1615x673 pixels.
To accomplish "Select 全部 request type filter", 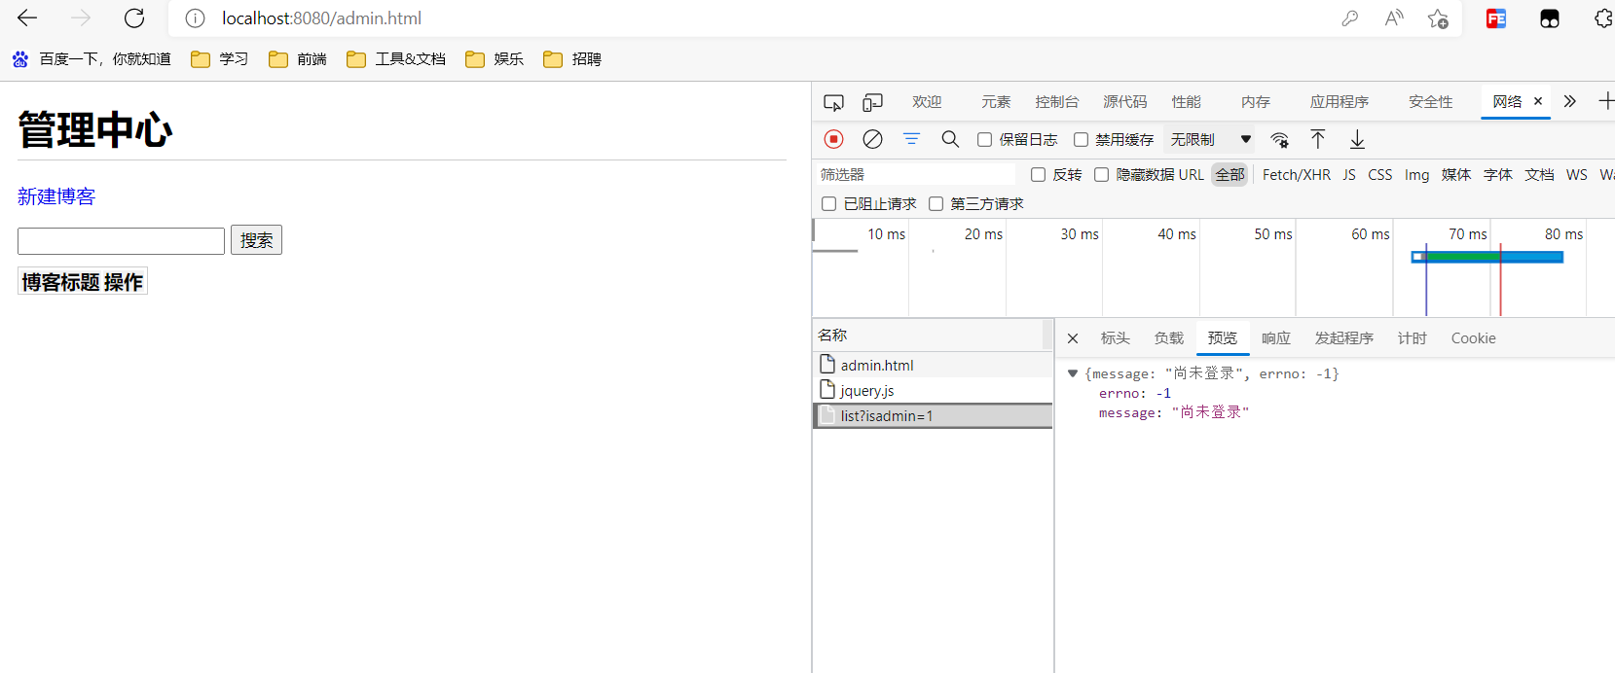I will [x=1230, y=175].
